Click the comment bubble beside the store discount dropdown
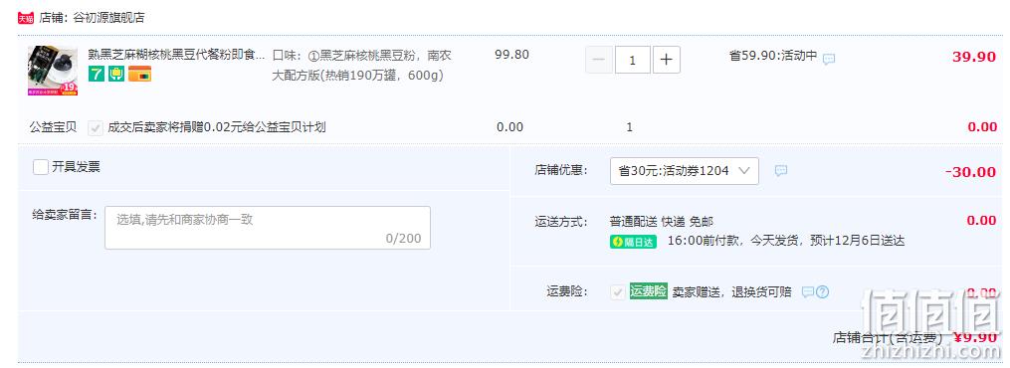 click(x=781, y=171)
